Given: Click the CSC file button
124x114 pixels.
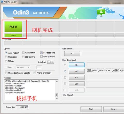Looking at the screenshot, I should tap(77, 84).
